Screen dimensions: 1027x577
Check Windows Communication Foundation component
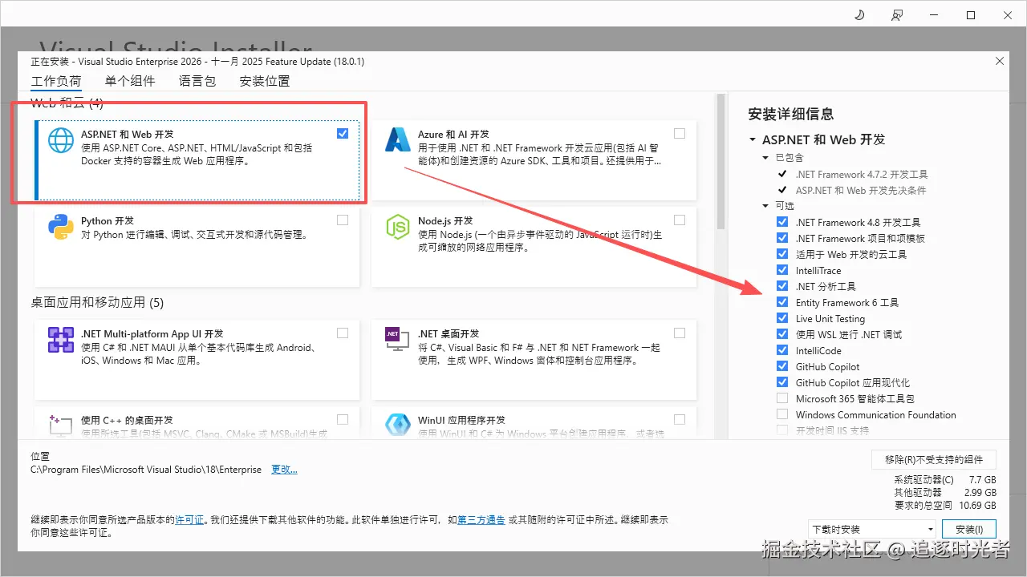tap(782, 414)
